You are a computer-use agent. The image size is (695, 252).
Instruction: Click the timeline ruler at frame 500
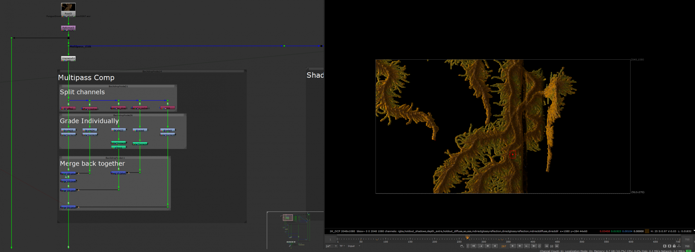pos(582,239)
